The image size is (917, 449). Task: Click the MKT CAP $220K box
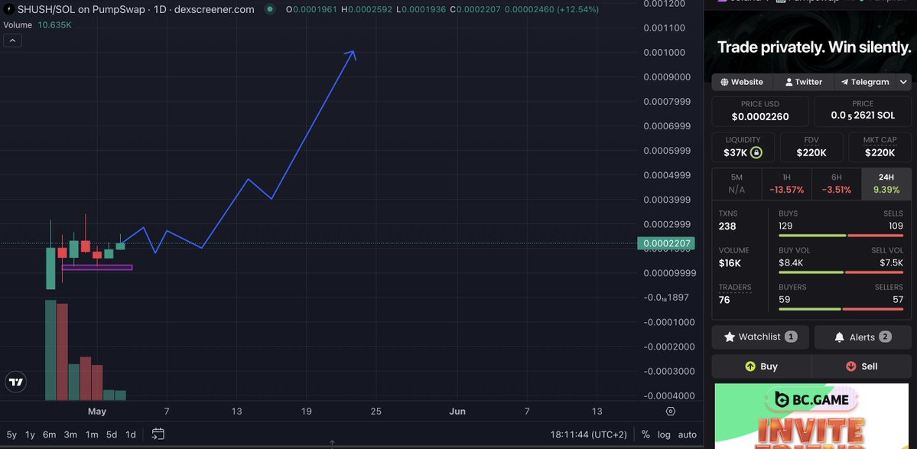(x=880, y=147)
